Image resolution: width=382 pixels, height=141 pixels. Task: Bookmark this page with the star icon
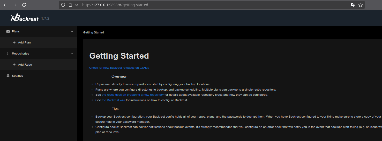pyautogui.click(x=361, y=5)
